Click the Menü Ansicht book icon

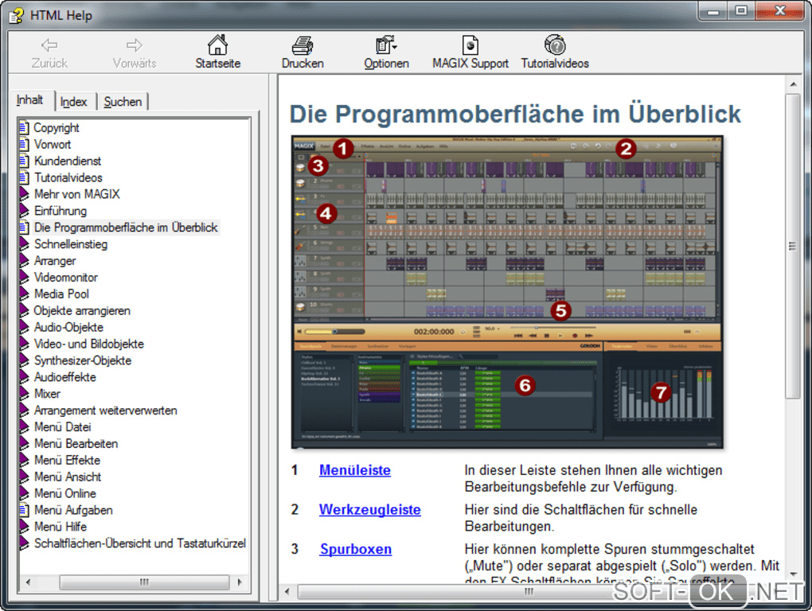24,477
